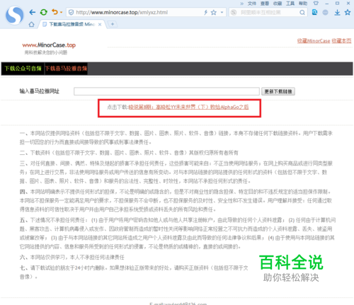Open the 帮助 menu
The image size is (354, 305).
tap(303, 4)
